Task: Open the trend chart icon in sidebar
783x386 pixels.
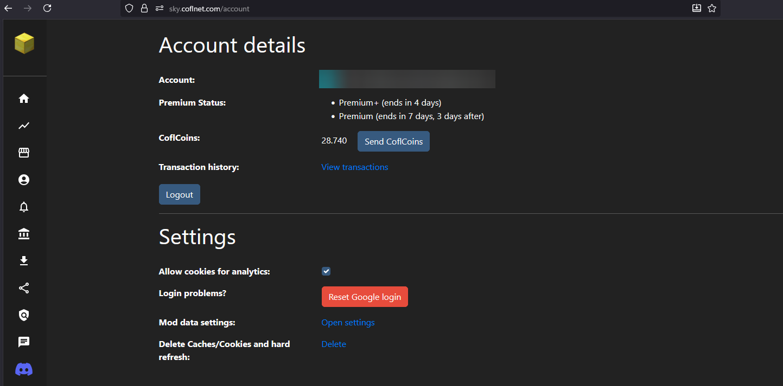Action: coord(24,126)
